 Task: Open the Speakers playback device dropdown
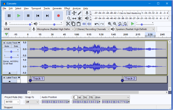point(135,29)
